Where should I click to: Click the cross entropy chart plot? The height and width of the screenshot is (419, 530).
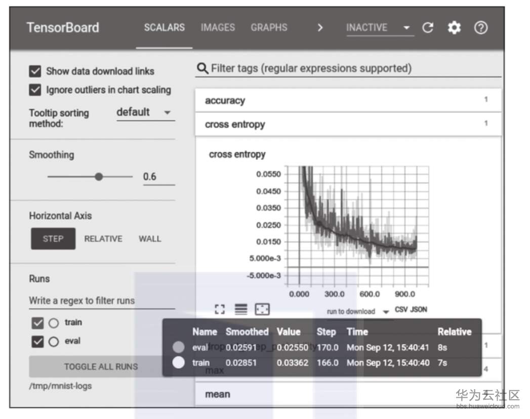(x=357, y=225)
